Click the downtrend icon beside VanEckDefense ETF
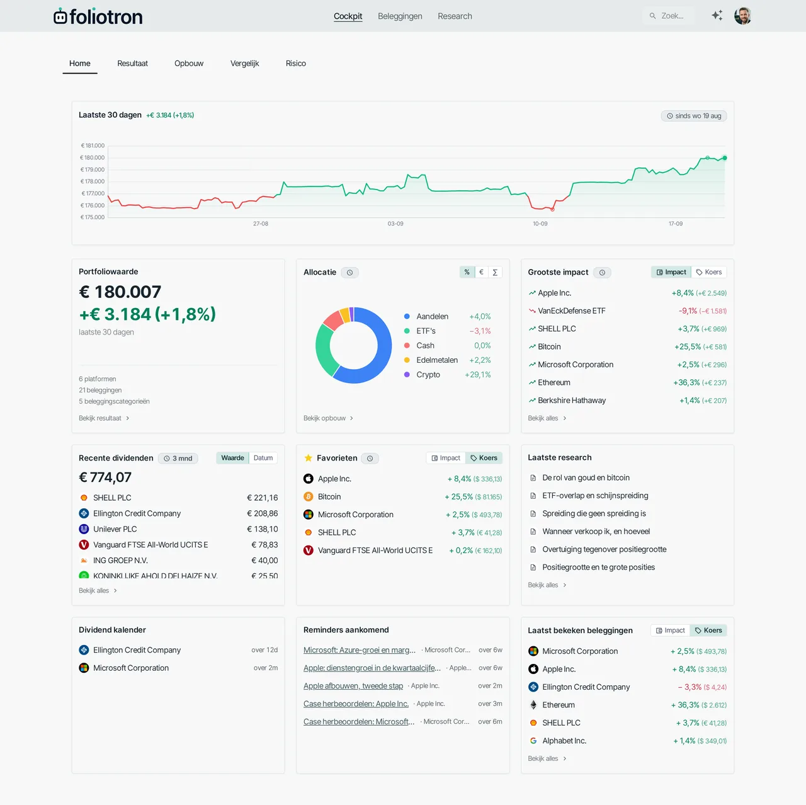 tap(532, 311)
